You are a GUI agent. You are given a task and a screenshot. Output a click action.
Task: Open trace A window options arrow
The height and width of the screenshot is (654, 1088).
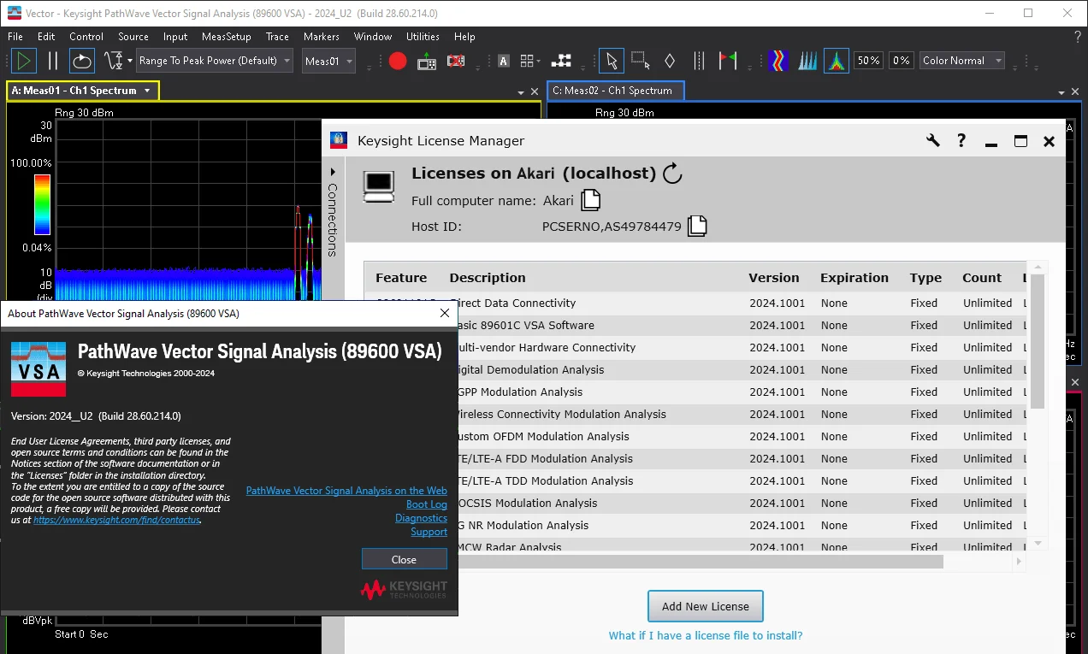pos(521,92)
